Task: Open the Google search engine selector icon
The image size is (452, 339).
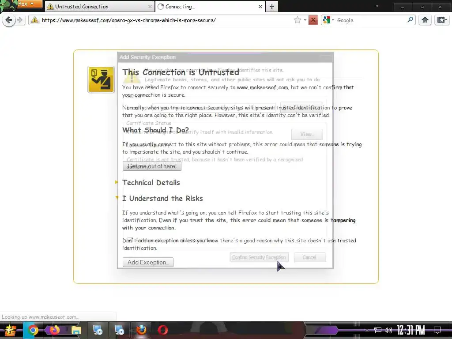Action: pos(327,20)
